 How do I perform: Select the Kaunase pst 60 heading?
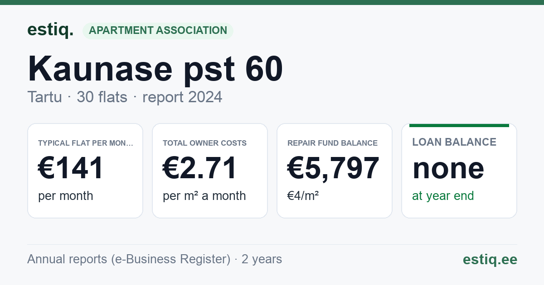tap(155, 69)
